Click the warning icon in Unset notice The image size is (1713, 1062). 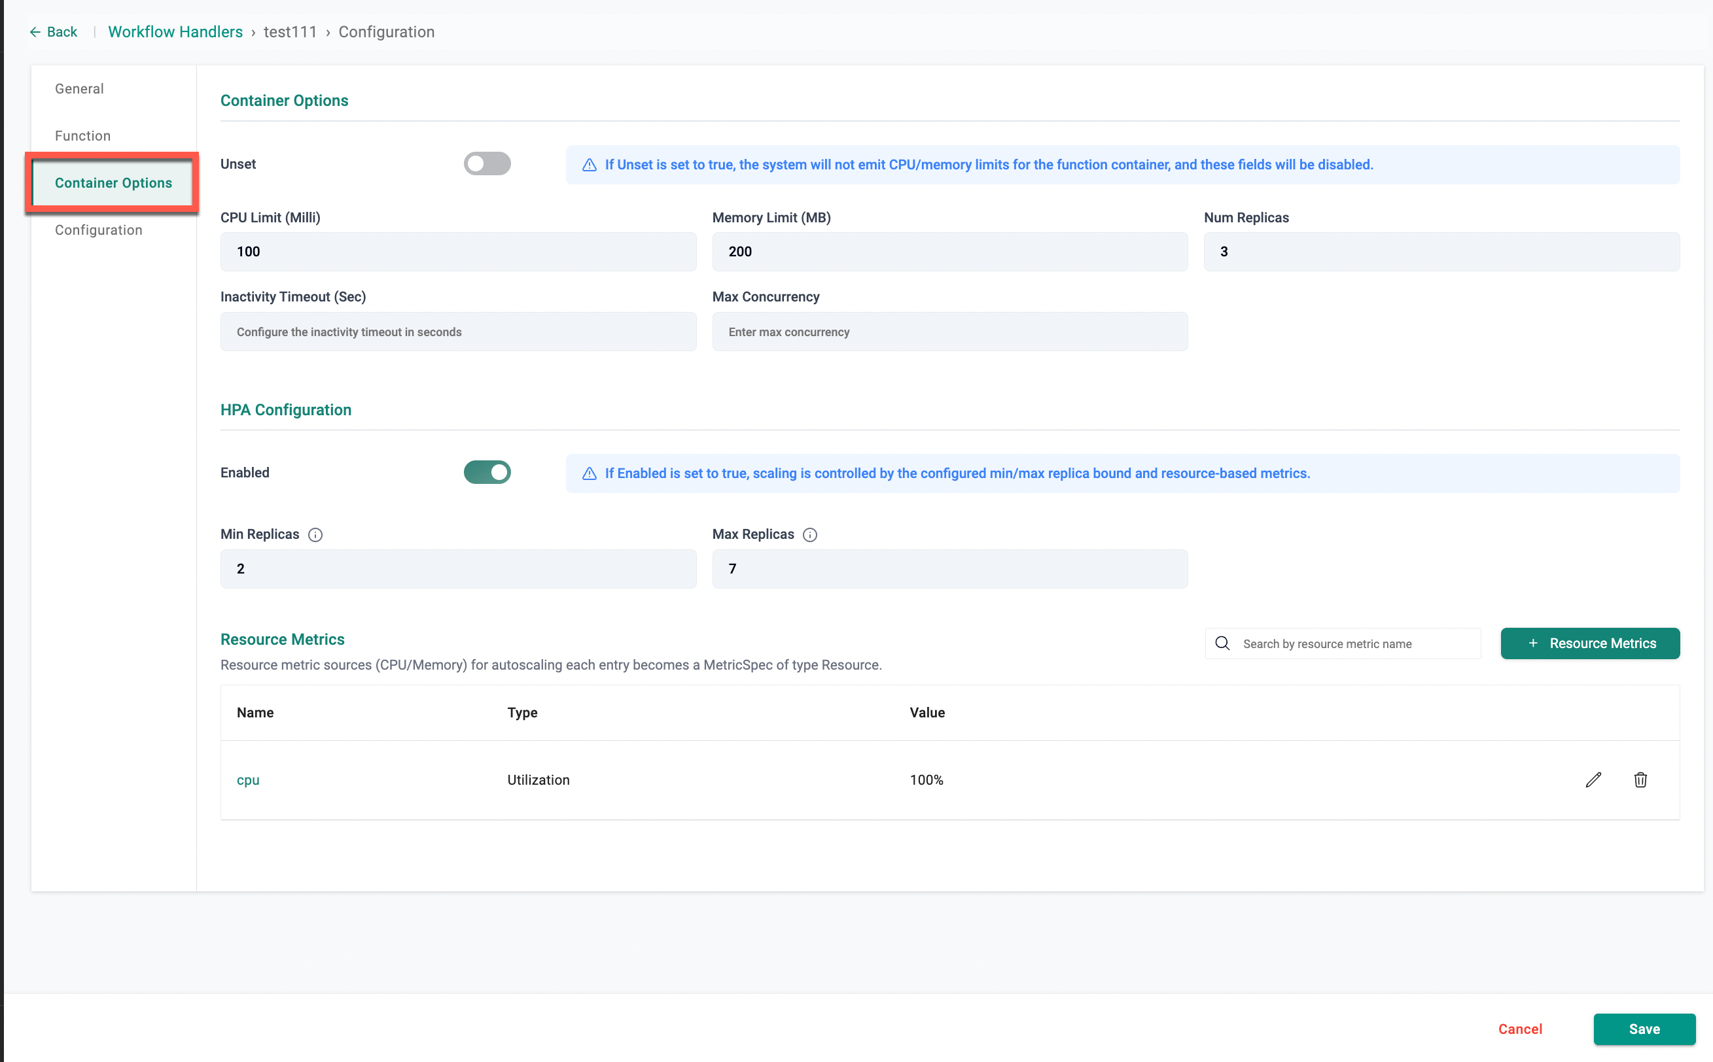tap(590, 164)
